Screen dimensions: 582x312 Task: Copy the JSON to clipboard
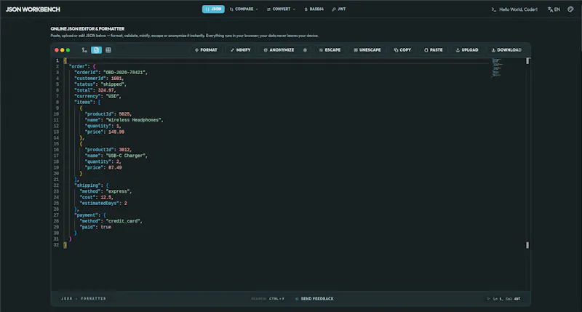tap(403, 49)
